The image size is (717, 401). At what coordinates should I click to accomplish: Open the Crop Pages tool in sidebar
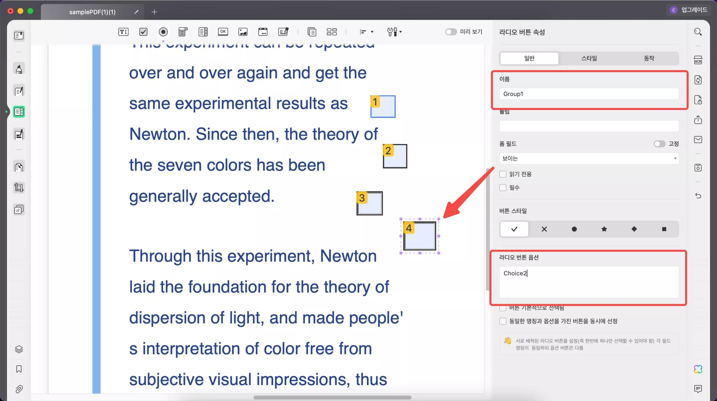tap(19, 187)
